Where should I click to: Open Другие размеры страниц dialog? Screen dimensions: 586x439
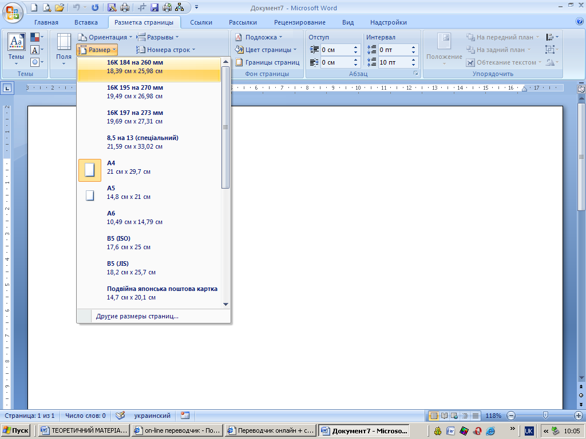pyautogui.click(x=153, y=316)
